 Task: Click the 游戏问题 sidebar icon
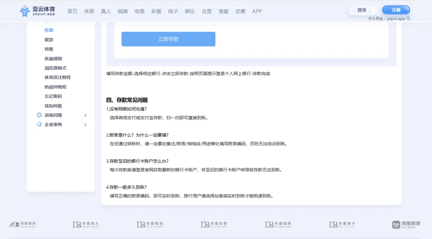coord(39,115)
